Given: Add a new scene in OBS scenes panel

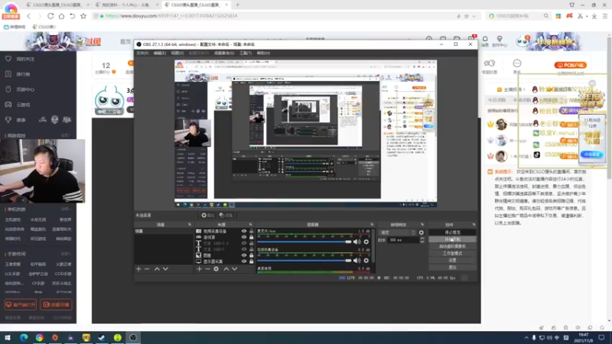Looking at the screenshot, I should pyautogui.click(x=138, y=269).
